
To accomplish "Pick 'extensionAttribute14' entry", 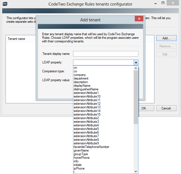I will click(x=104, y=111).
